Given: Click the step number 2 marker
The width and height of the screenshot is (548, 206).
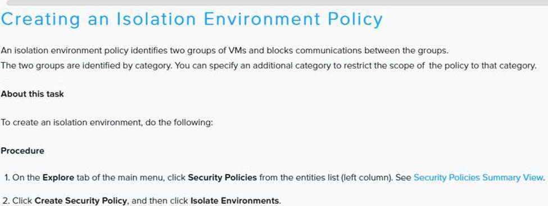Looking at the screenshot, I should tap(6, 201).
